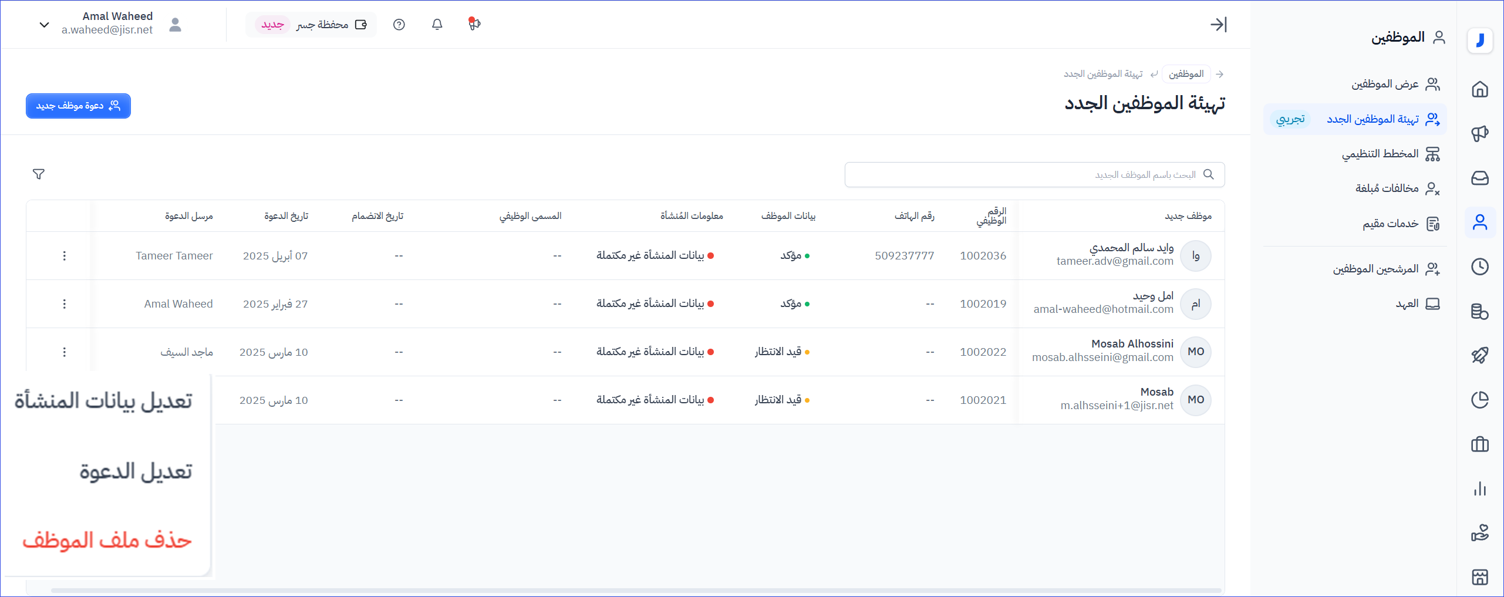
Task: Click دعوة موظف جديد button
Action: [78, 106]
